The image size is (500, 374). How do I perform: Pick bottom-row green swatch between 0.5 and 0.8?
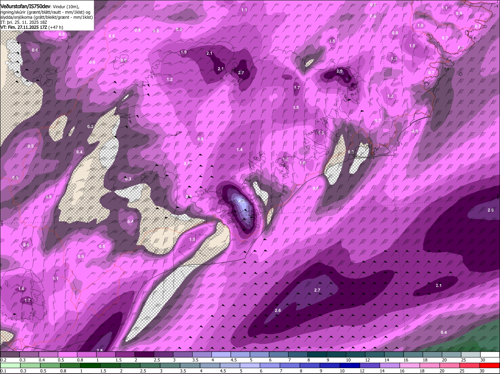point(50,365)
